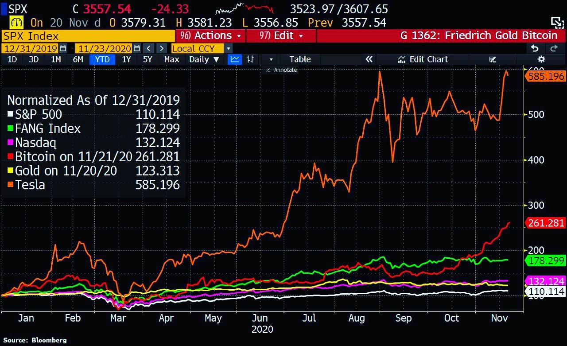The width and height of the screenshot is (567, 346).
Task: Click the legend value 123.313 for Gold
Action: click(x=157, y=171)
